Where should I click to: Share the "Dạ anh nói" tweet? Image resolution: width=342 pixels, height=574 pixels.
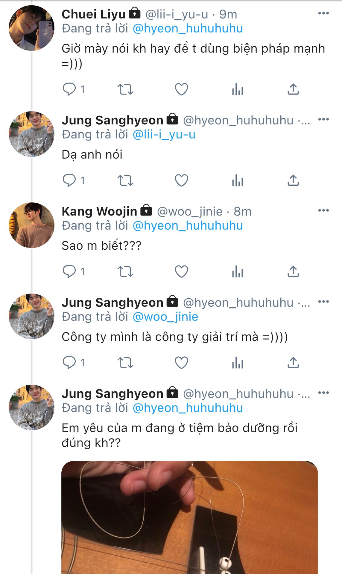point(293,180)
